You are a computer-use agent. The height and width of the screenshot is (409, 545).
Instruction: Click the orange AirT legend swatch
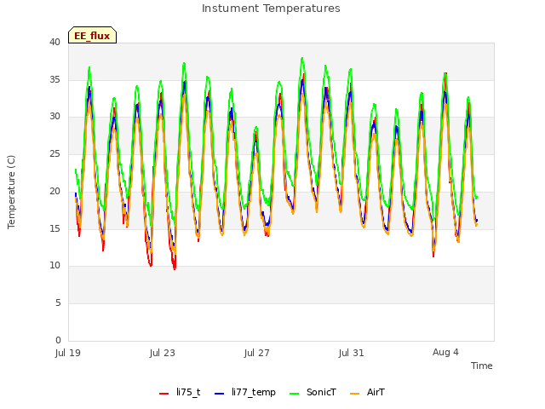tap(354, 394)
